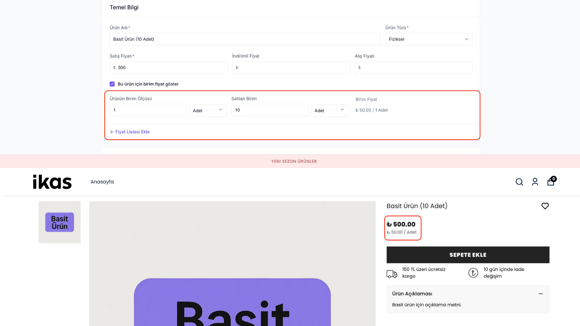Collapse the Ürün Açıklaması section
Viewport: 580px width, 326px height.
pos(541,294)
